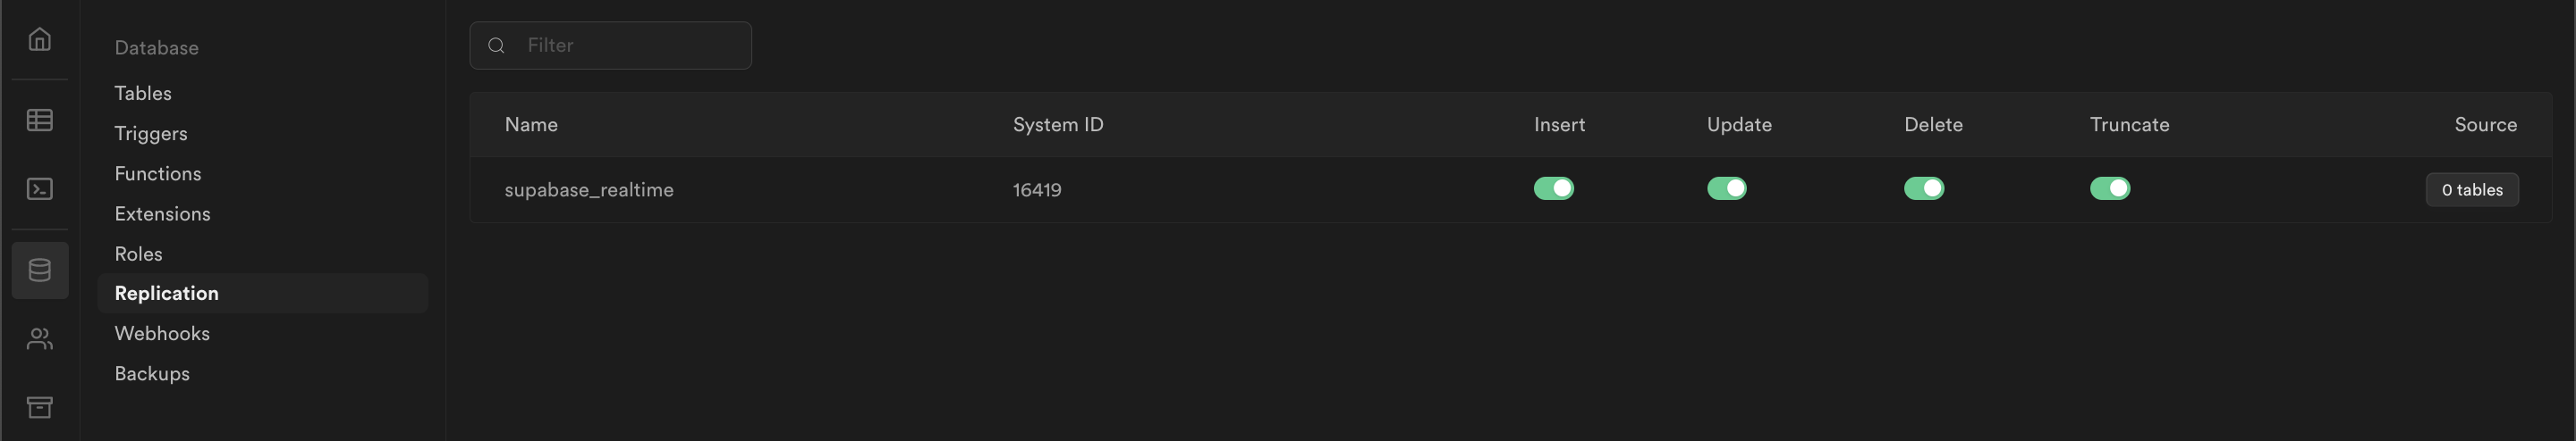The width and height of the screenshot is (2576, 441).
Task: Open the Functions page
Action: click(158, 173)
